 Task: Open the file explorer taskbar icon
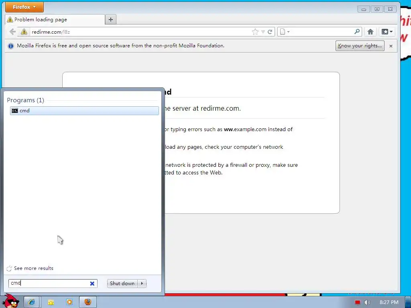pyautogui.click(x=51, y=302)
